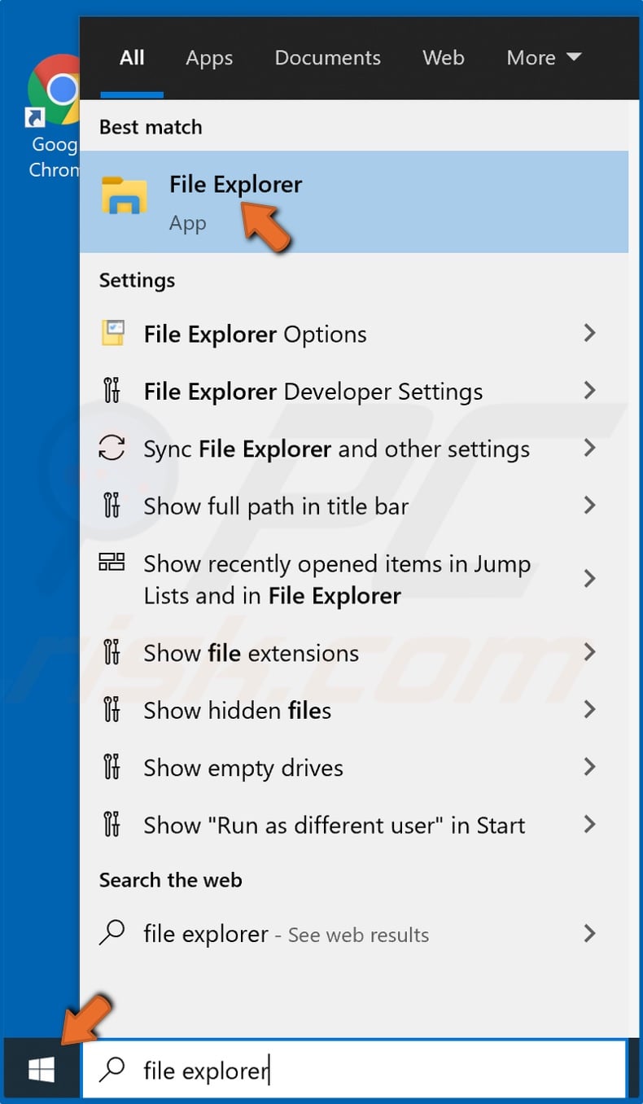Switch to the Documents tab
This screenshot has height=1104, width=643.
(x=327, y=57)
